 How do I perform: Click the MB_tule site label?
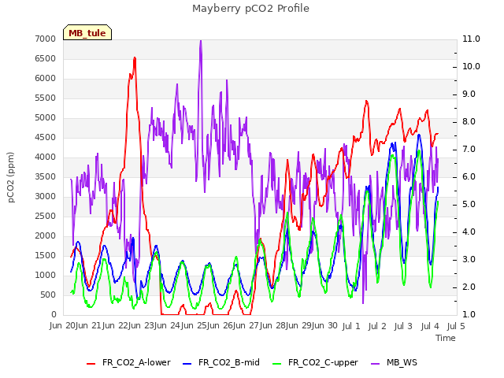tap(87, 33)
